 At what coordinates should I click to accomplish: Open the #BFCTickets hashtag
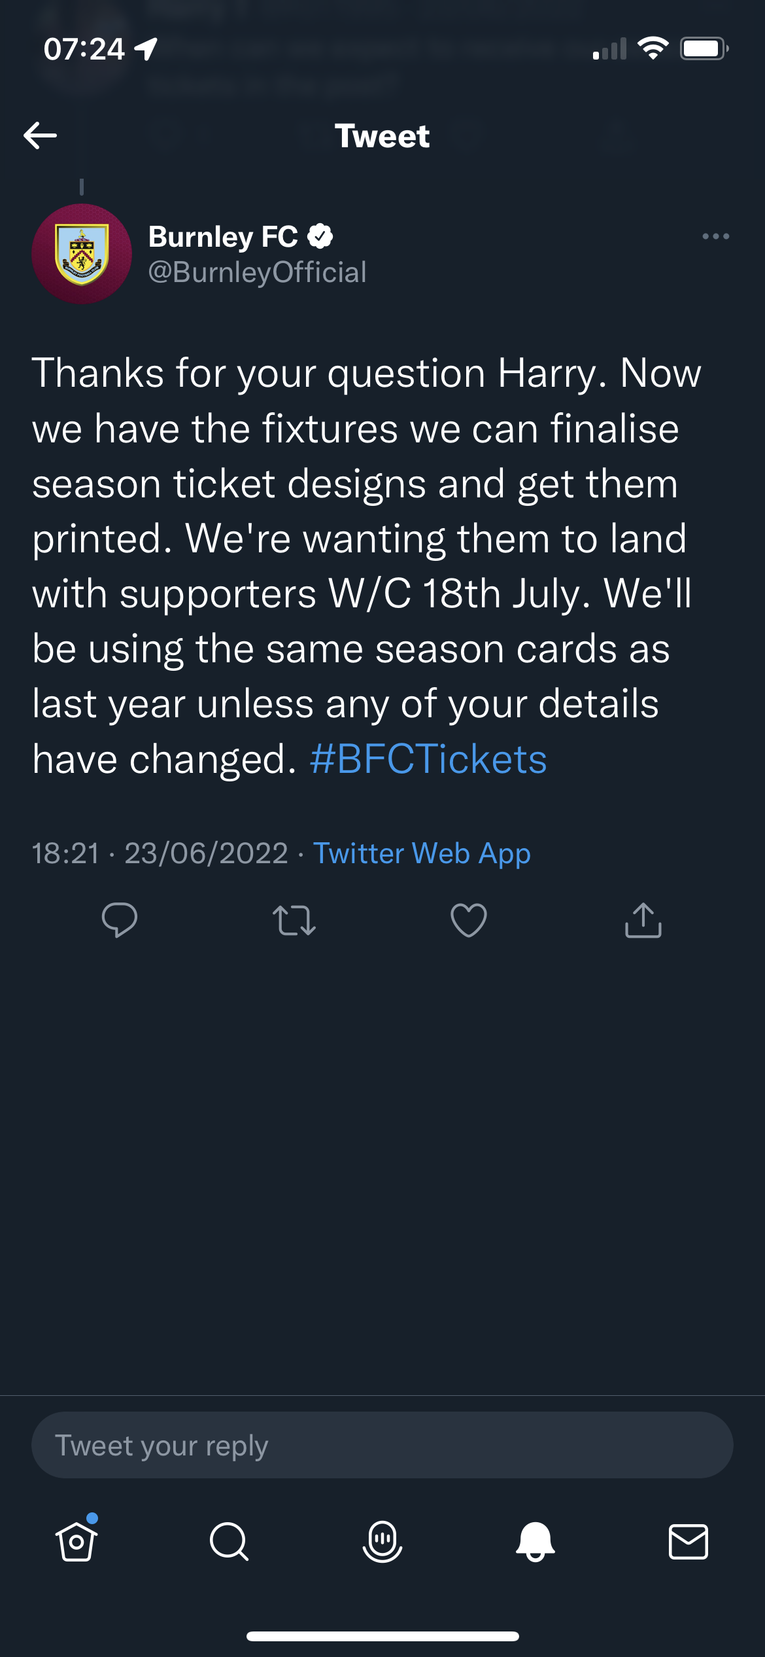(428, 759)
